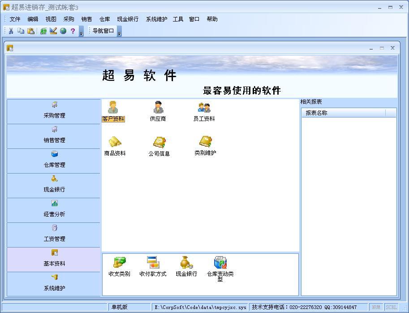Click the SCRL indicator in status bar
The width and height of the screenshot is (409, 313).
tap(391, 307)
